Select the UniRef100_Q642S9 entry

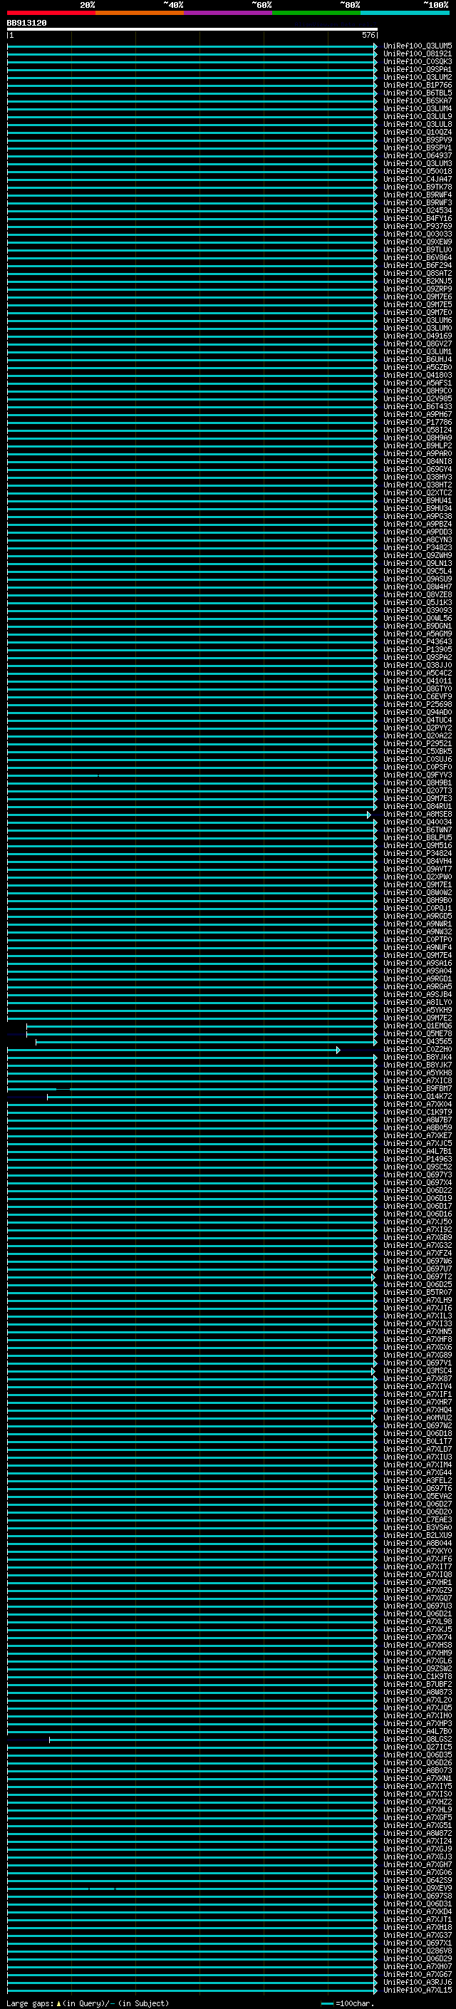click(x=418, y=1881)
